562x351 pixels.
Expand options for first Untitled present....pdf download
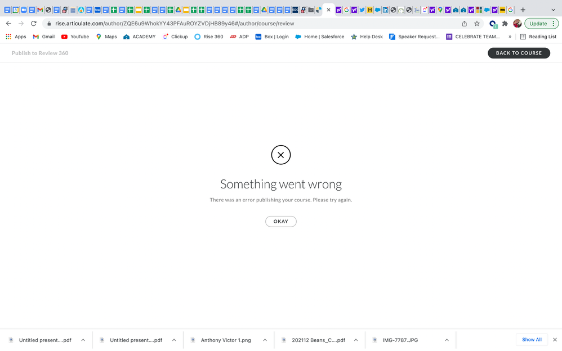click(x=83, y=340)
